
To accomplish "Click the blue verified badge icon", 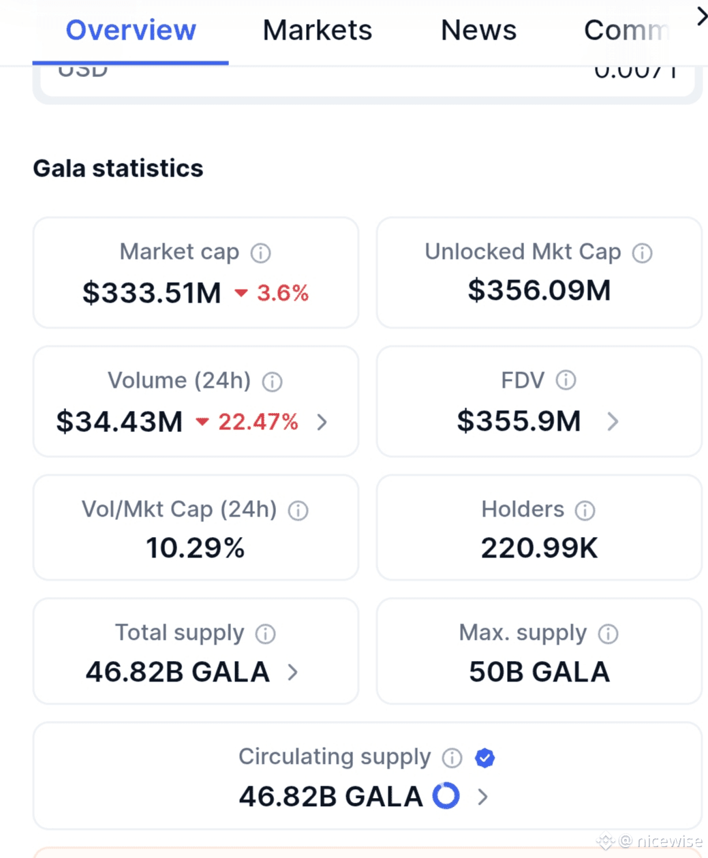I will (484, 758).
